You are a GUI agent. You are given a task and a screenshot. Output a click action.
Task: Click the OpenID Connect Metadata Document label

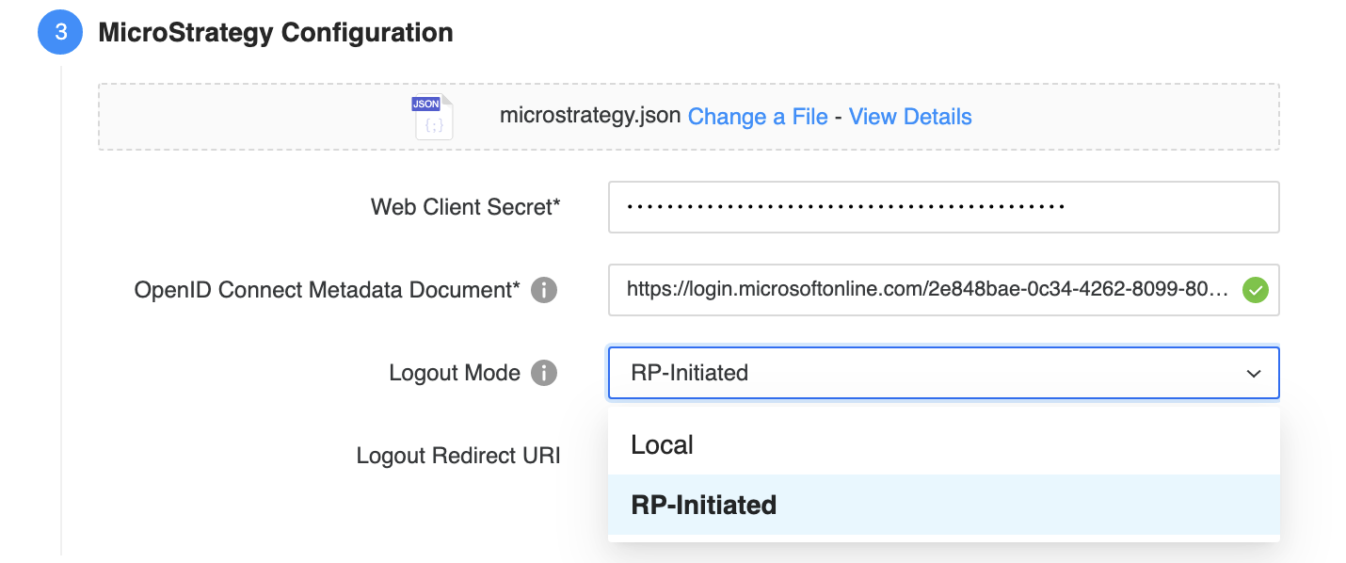(328, 290)
